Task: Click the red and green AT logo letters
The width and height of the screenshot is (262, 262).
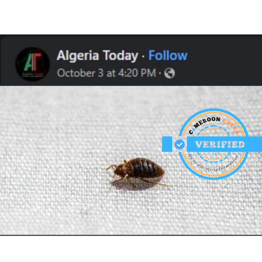Action: tap(32, 61)
